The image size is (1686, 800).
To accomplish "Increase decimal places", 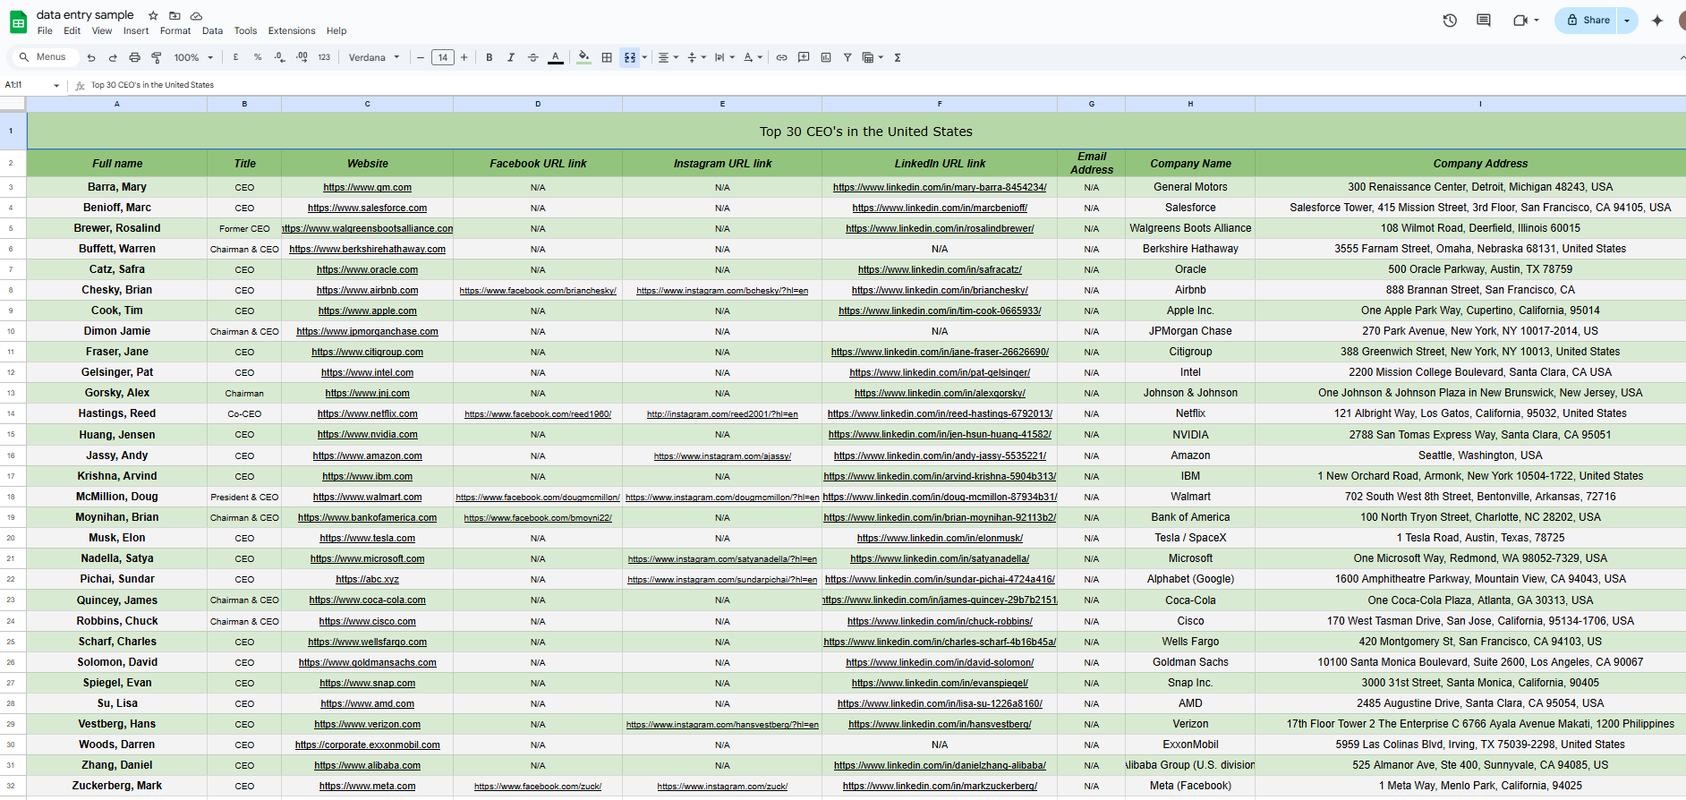I will [x=302, y=57].
